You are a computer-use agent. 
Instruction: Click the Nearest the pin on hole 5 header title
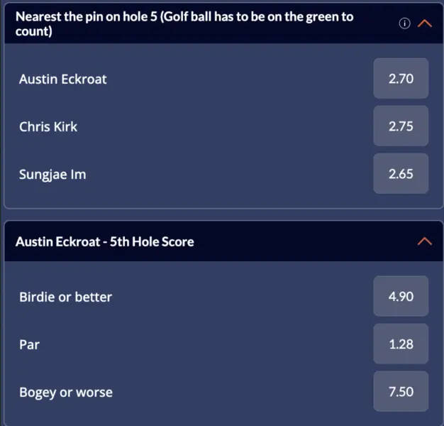pos(184,24)
